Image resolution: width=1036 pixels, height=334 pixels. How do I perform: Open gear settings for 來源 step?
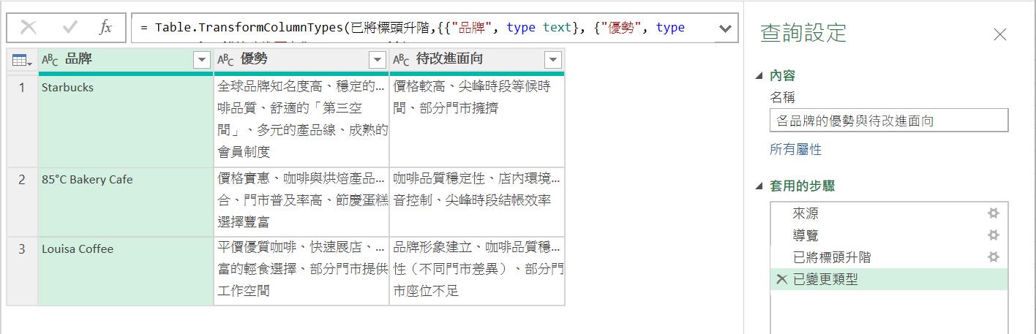coord(993,213)
